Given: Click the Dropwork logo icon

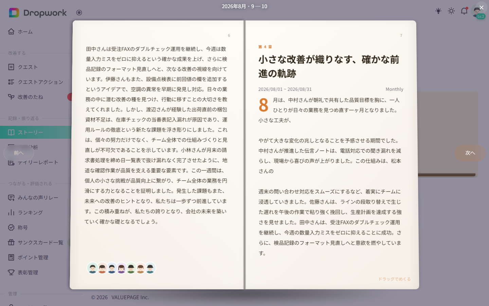Looking at the screenshot, I should (14, 13).
